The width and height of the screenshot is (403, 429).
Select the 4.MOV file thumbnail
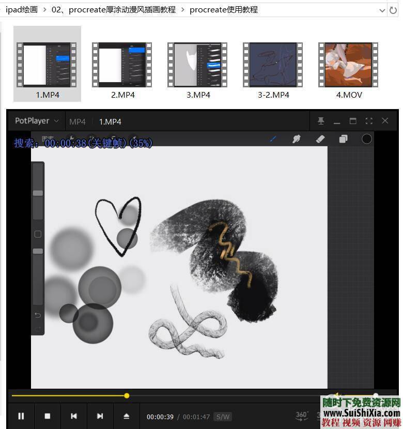click(x=348, y=65)
